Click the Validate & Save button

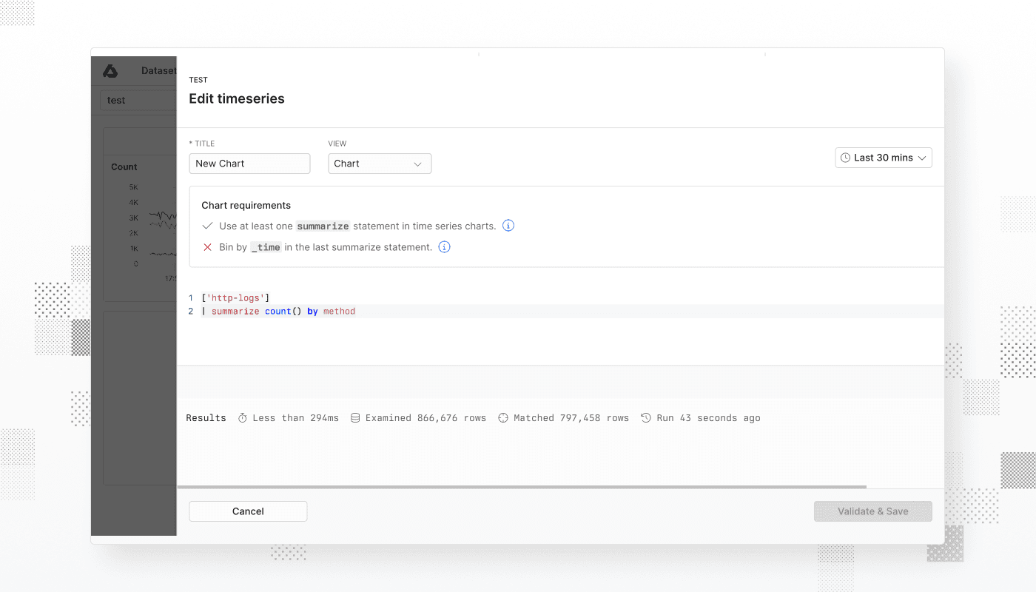click(x=872, y=511)
